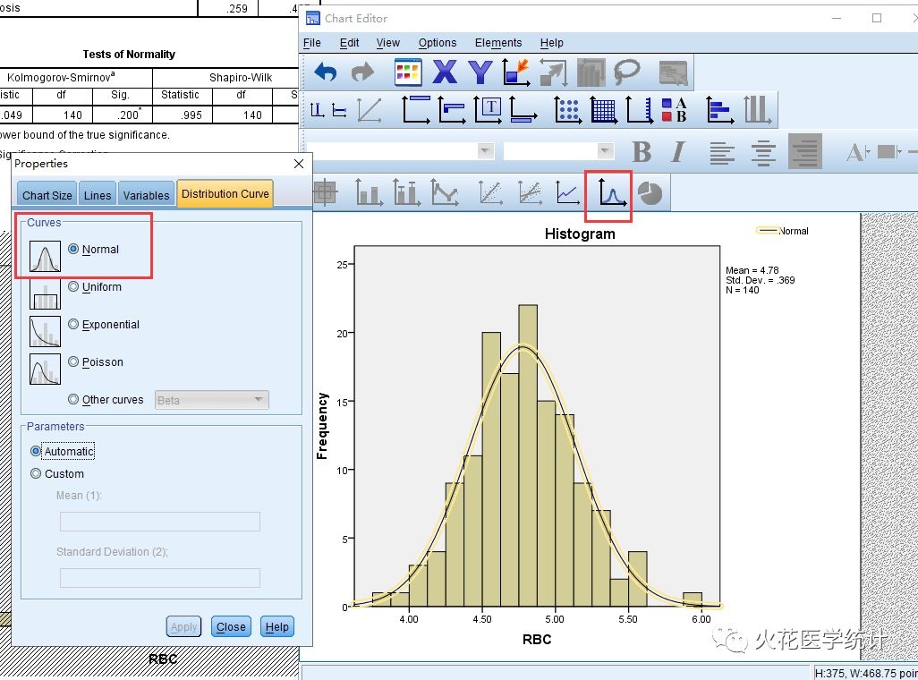The height and width of the screenshot is (680, 918).
Task: Click the Apply button
Action: click(183, 626)
